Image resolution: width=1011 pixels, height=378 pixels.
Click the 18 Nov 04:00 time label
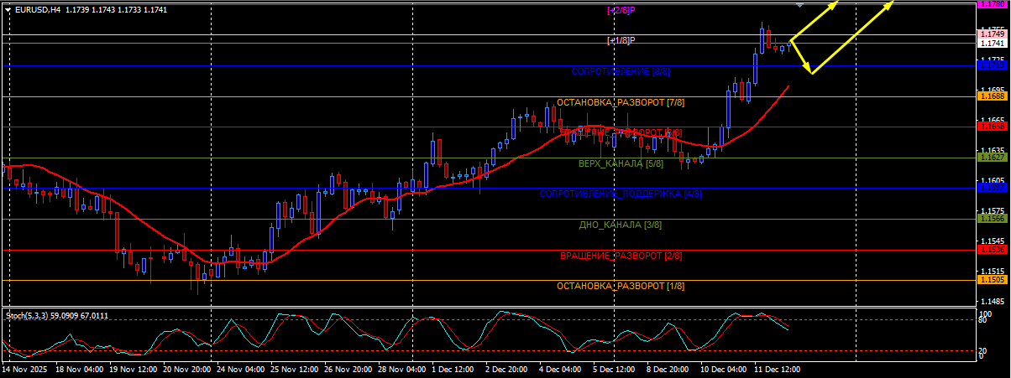(81, 369)
